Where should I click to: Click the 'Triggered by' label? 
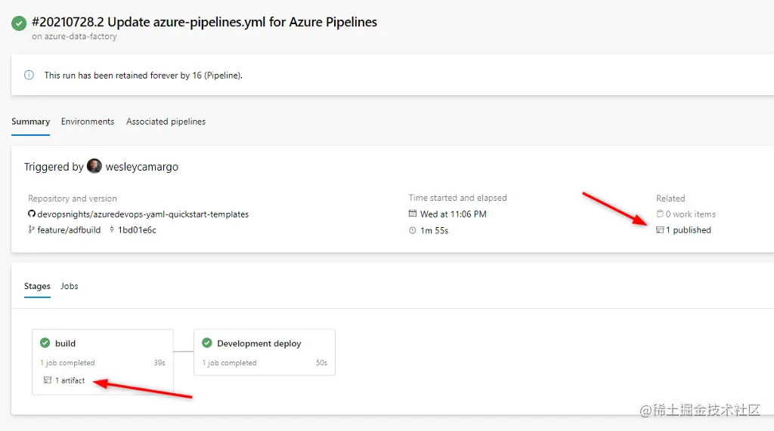click(54, 167)
